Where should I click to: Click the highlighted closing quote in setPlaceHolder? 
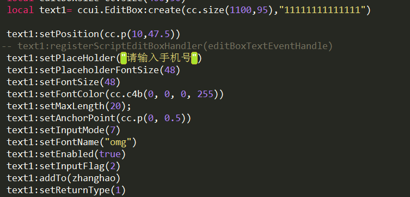(x=194, y=58)
